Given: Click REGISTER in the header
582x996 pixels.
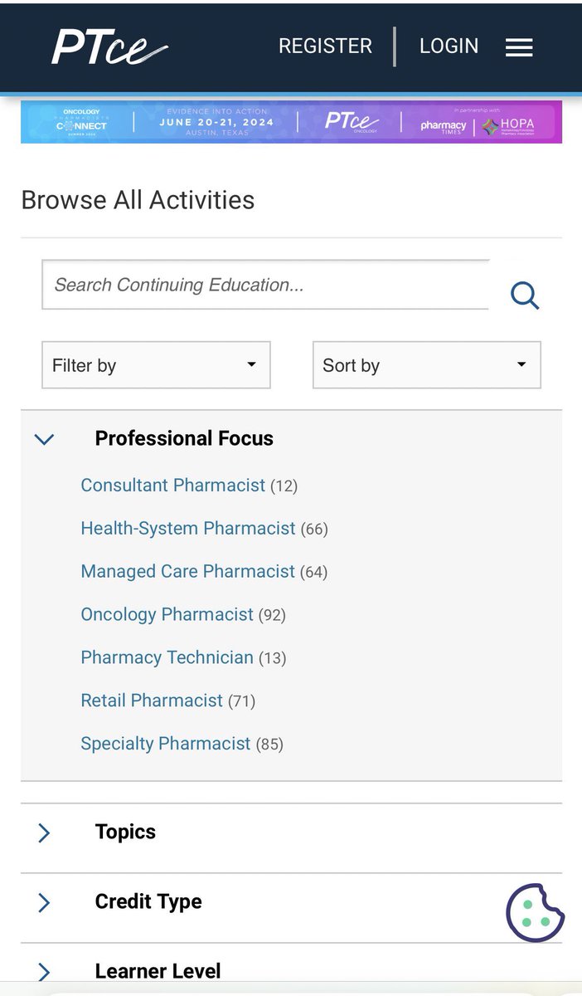Looking at the screenshot, I should 325,46.
